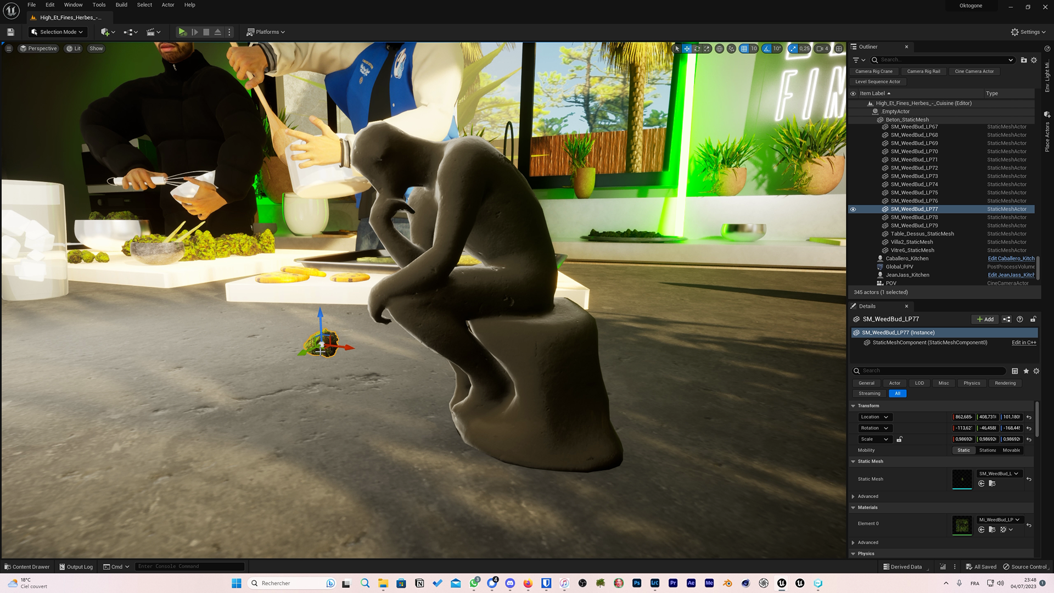Open play mode options three-dot menu

pos(229,32)
